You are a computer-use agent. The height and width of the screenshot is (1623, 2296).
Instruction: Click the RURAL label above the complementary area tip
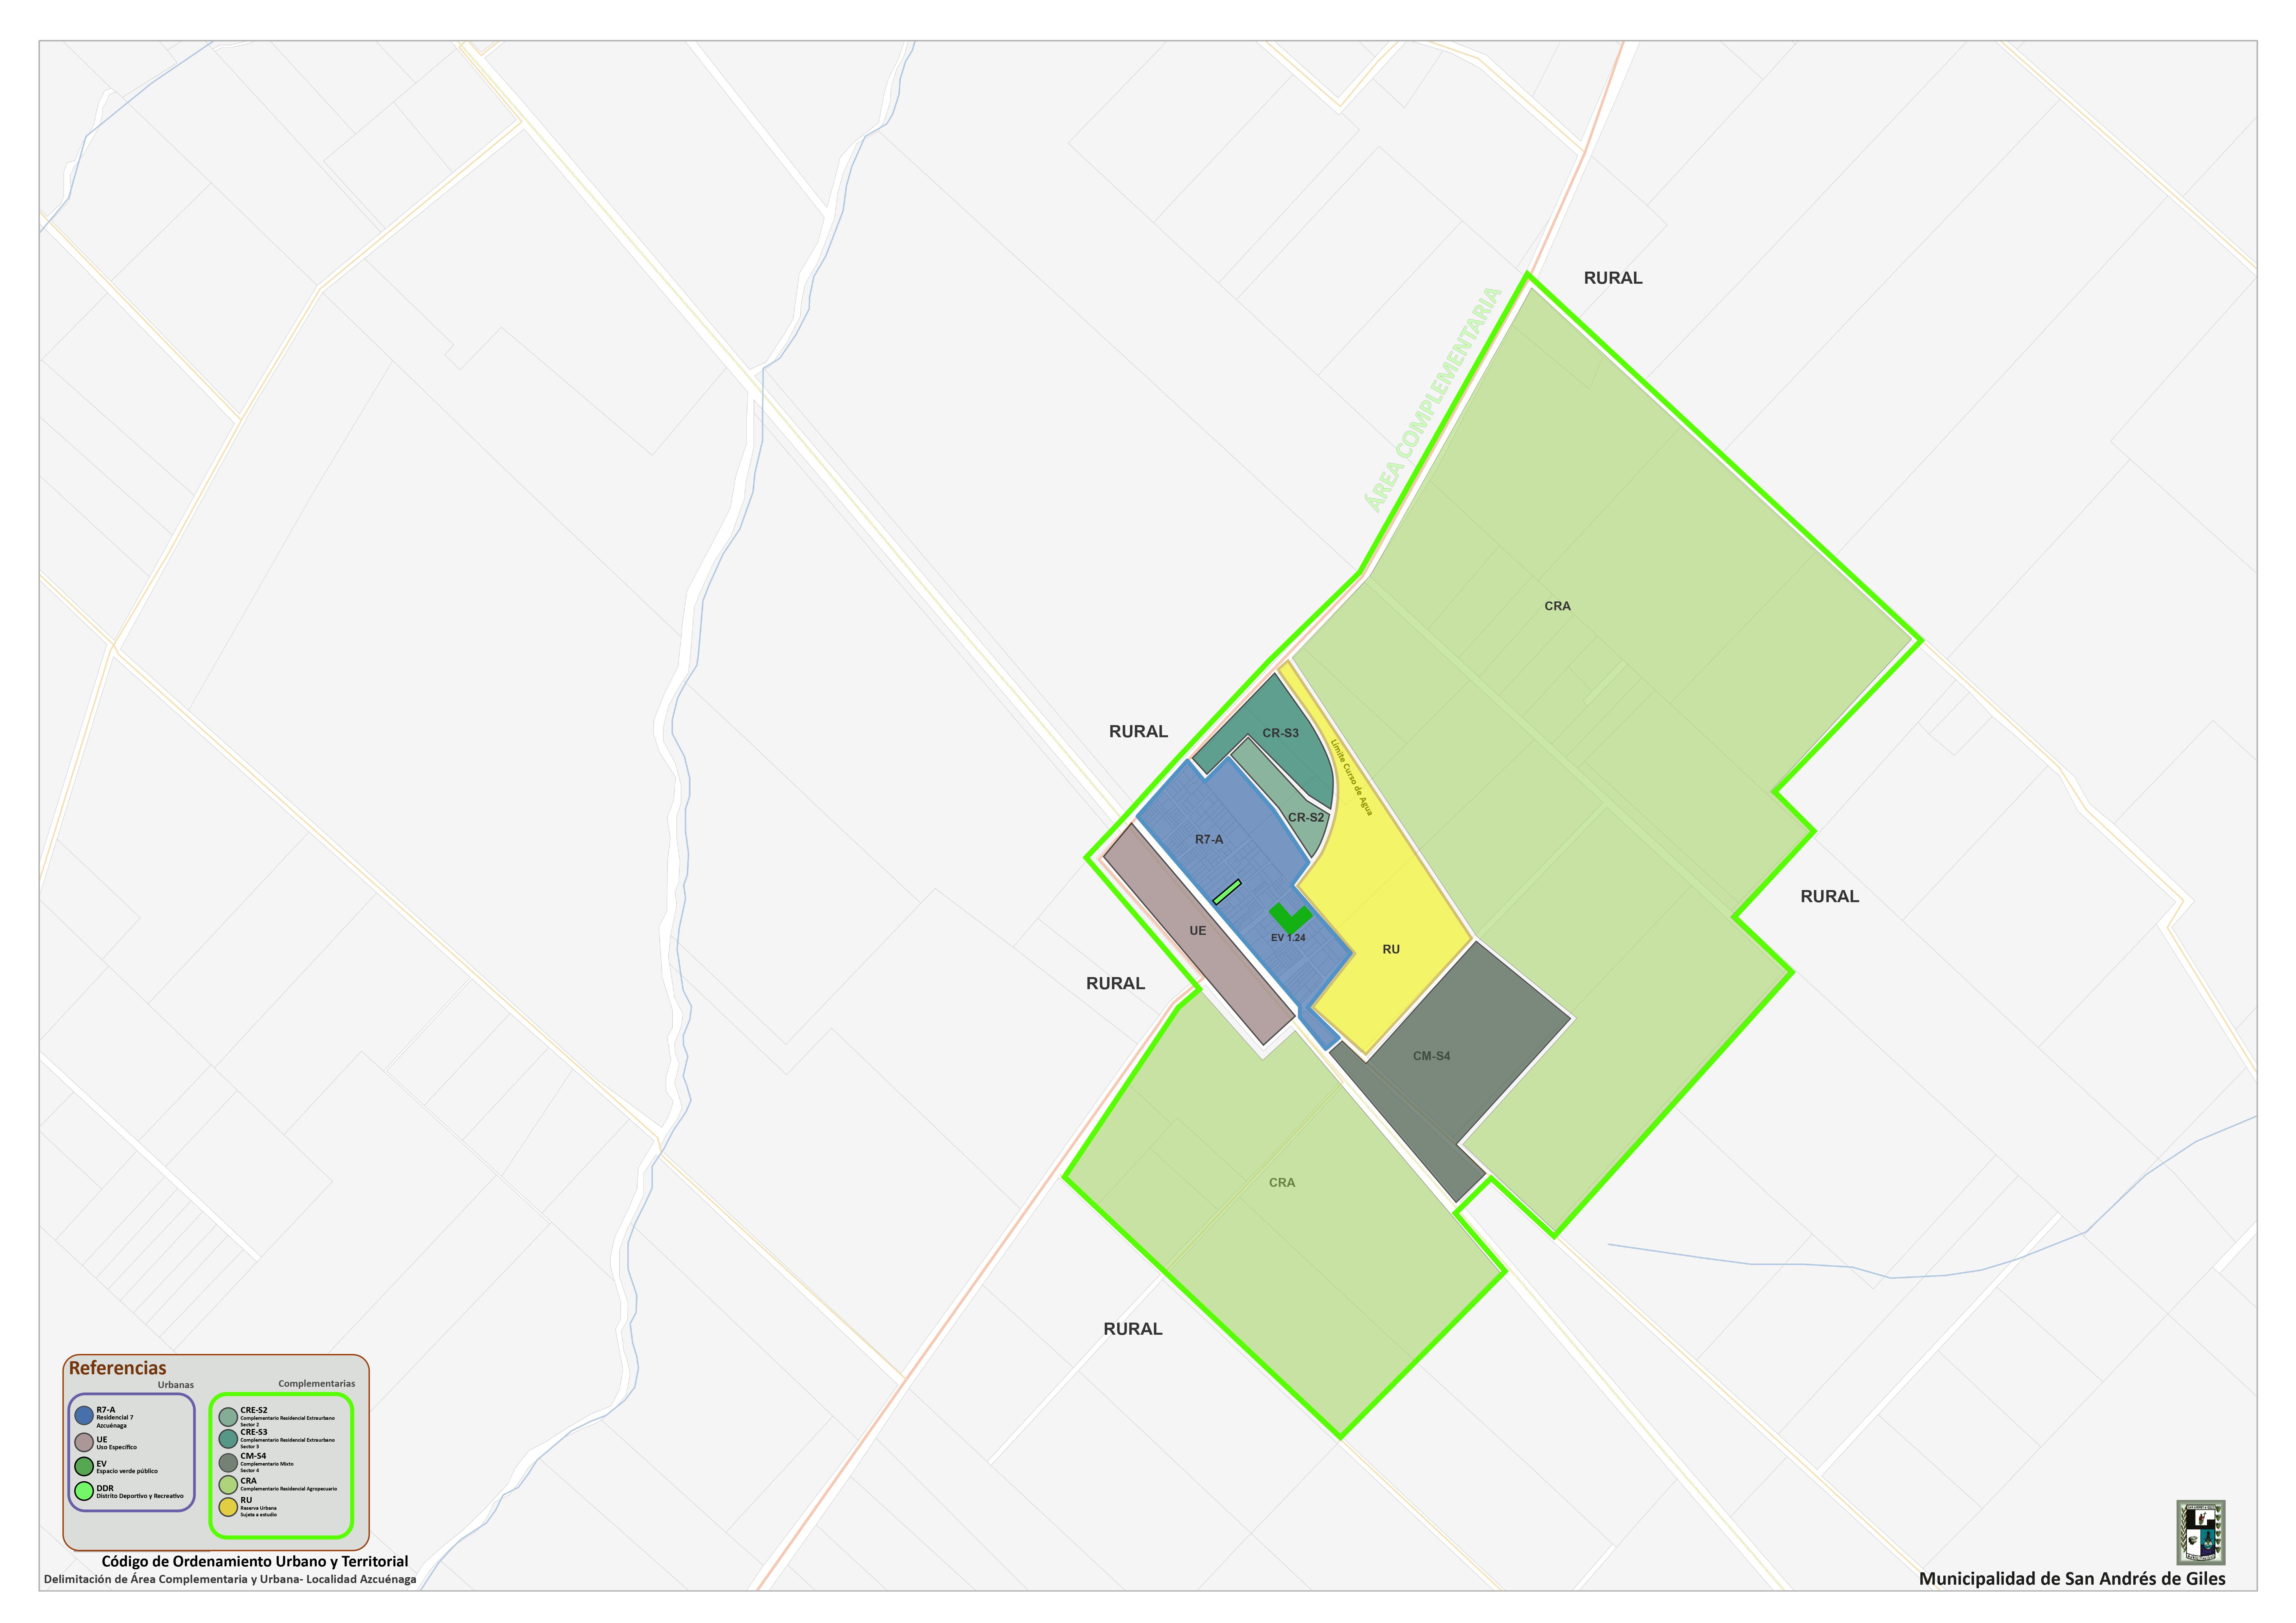pyautogui.click(x=1613, y=278)
